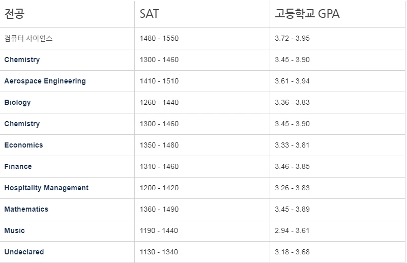
Task: Select the Finance major link
Action: click(x=18, y=166)
